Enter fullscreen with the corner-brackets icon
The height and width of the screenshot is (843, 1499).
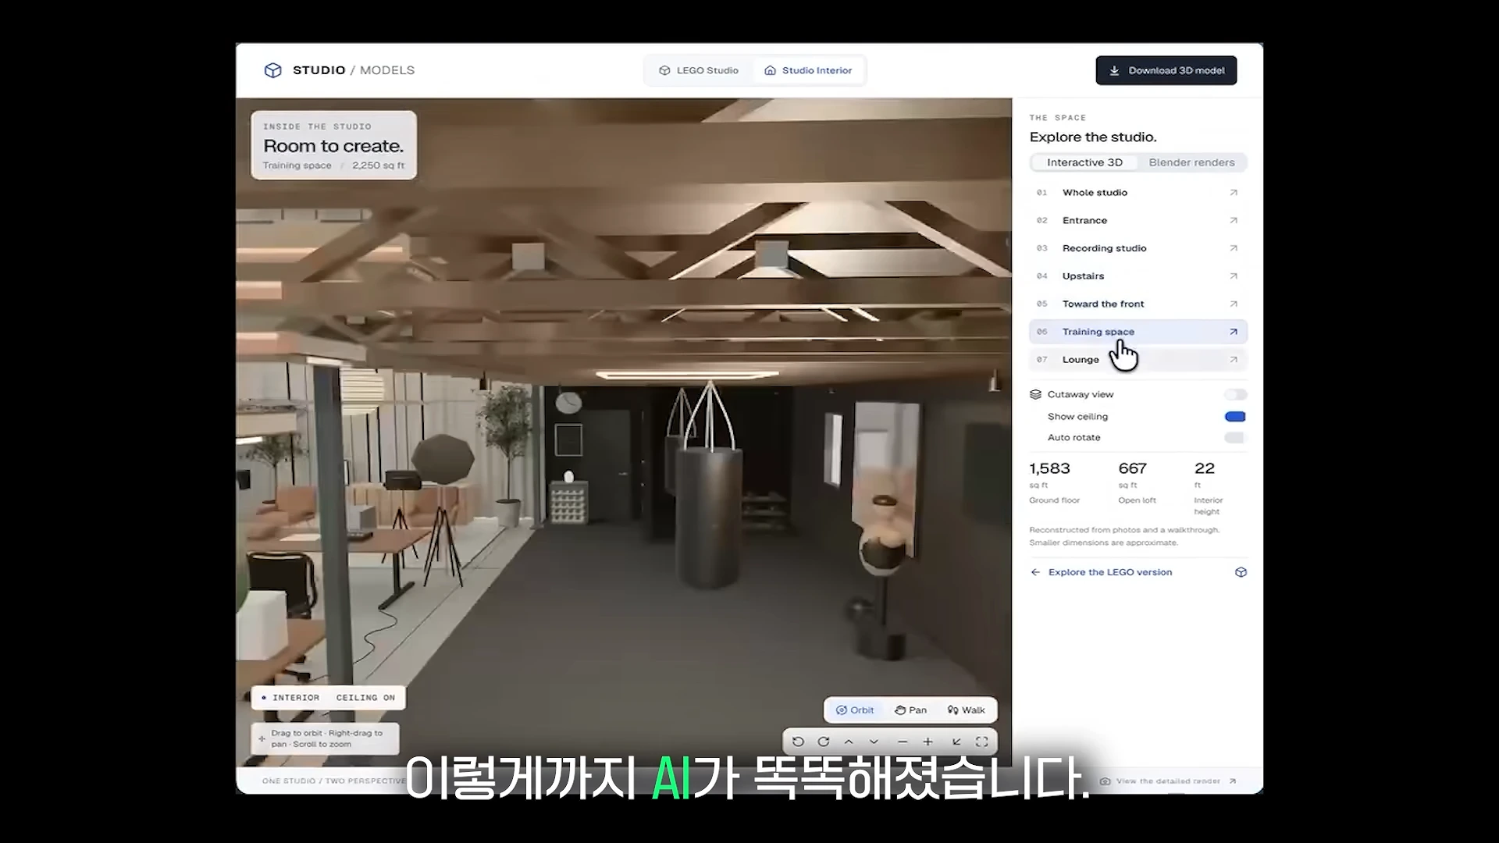pyautogui.click(x=982, y=742)
